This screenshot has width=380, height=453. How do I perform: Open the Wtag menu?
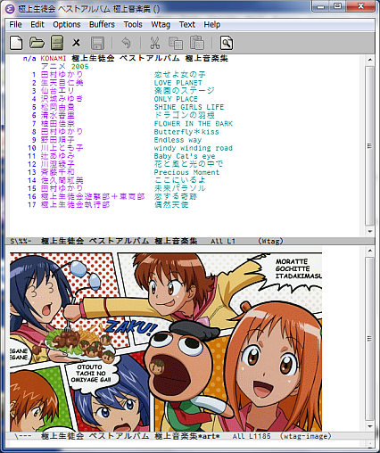tap(161, 24)
